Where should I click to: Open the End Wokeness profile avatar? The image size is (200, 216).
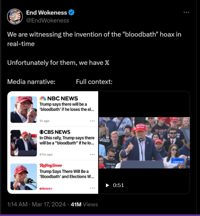coord(15,16)
